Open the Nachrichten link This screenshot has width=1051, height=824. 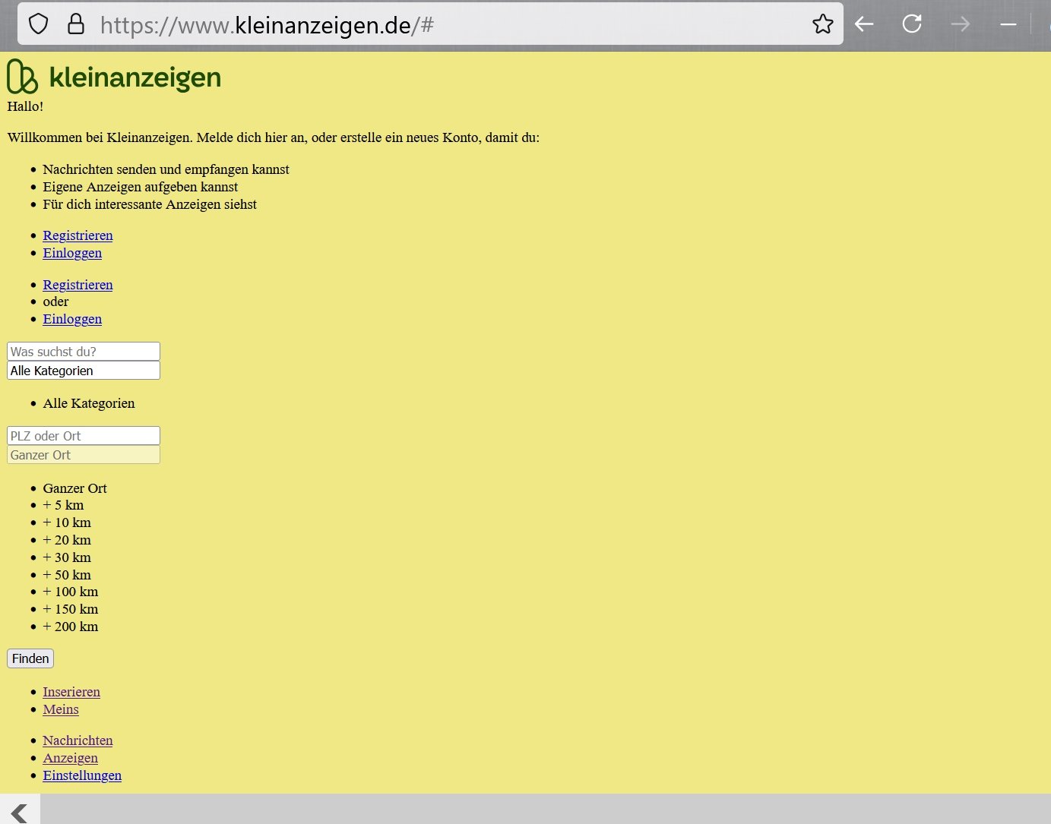pyautogui.click(x=78, y=740)
